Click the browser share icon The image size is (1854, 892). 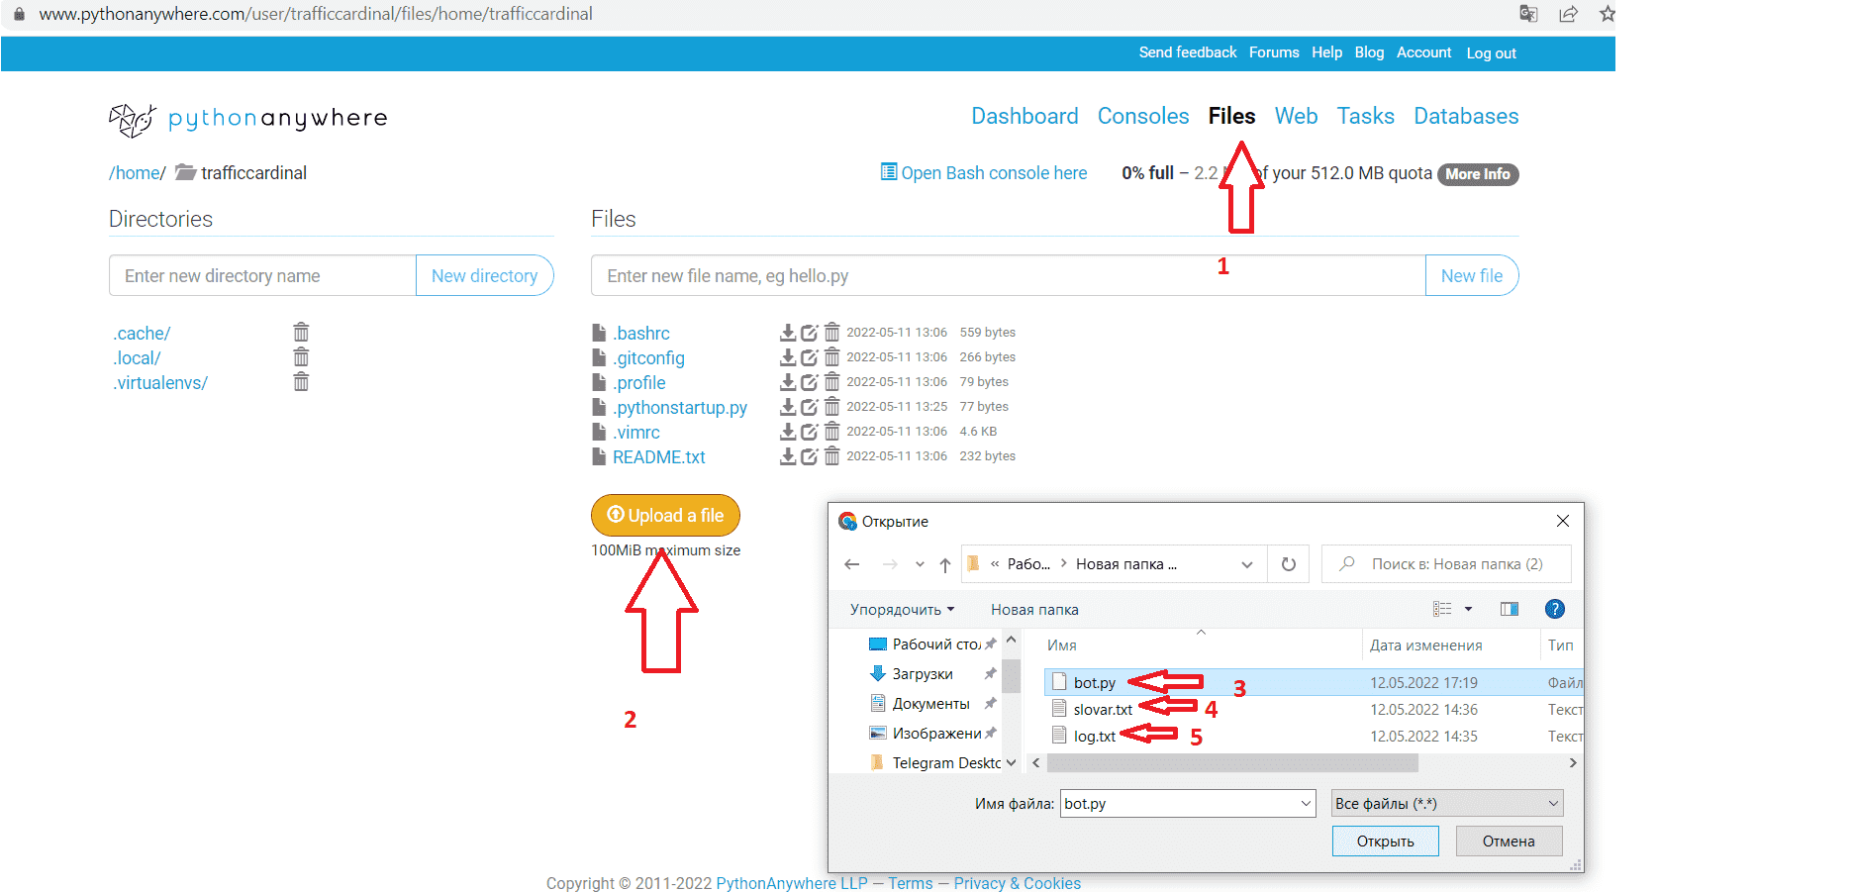[1568, 14]
